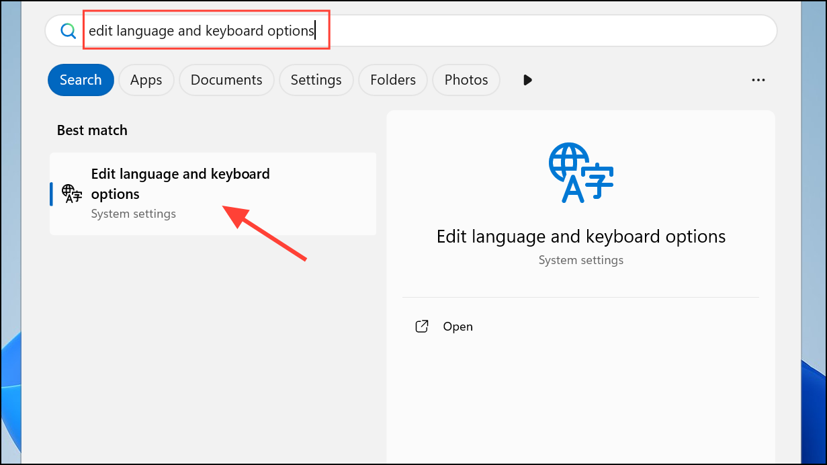
Task: Click the Best match heading
Action: point(92,130)
